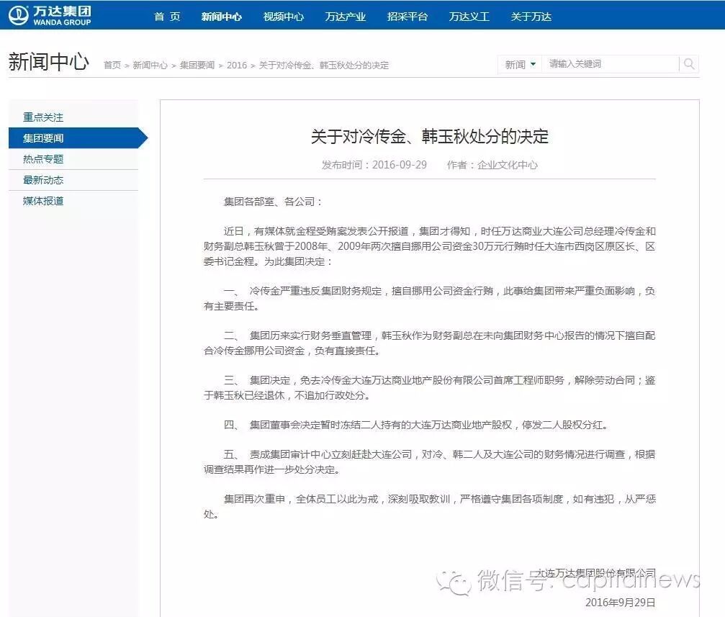
Task: Click the search magnifier icon
Action: [689, 63]
